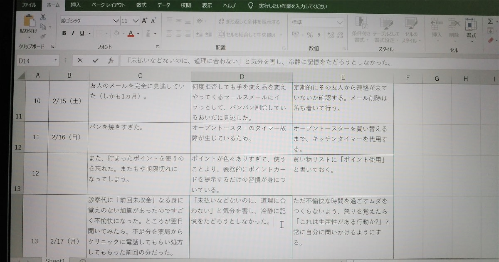Click the Cut scissors icon

point(43,17)
